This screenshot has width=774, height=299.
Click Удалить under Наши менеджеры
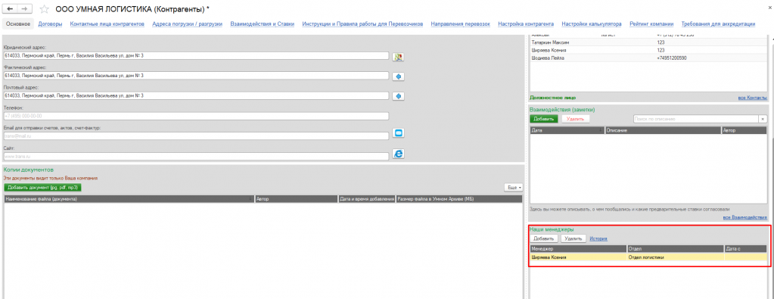pyautogui.click(x=573, y=238)
